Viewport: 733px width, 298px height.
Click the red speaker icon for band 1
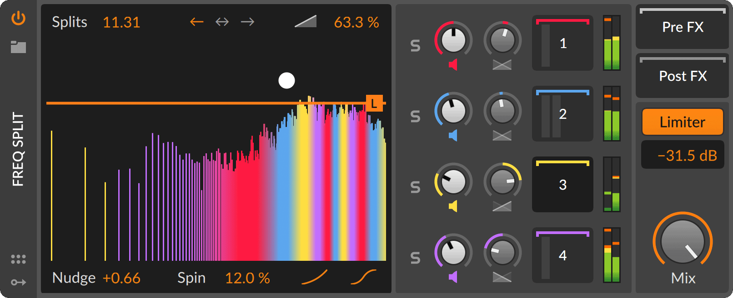(452, 65)
